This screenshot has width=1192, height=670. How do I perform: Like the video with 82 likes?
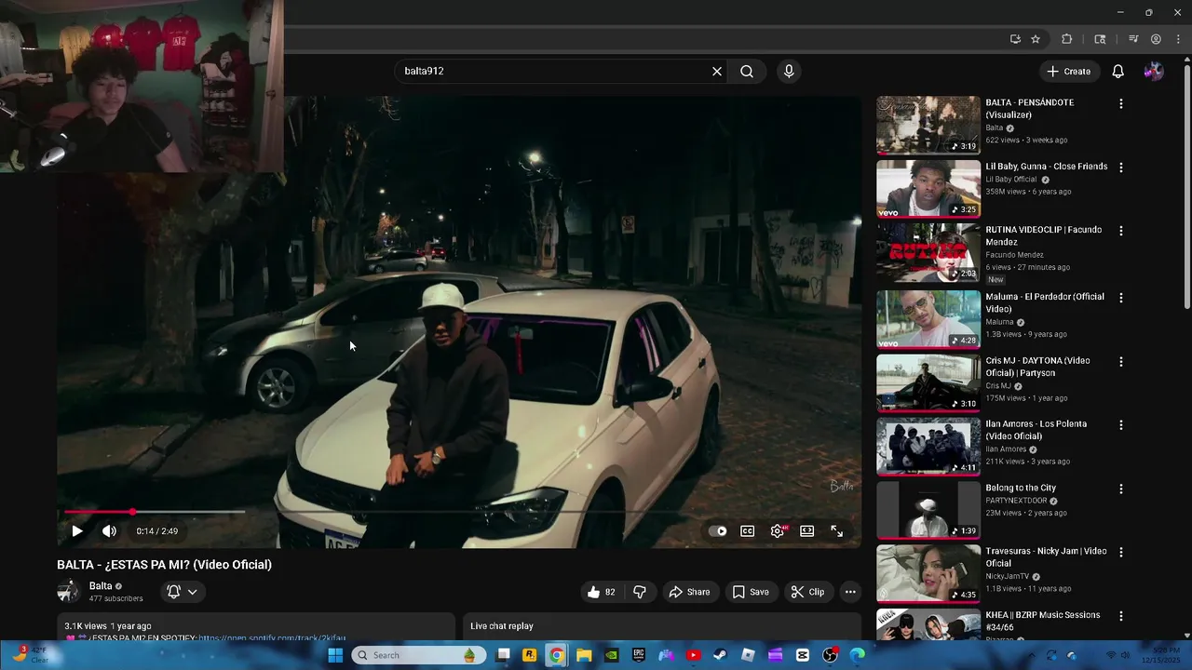[602, 592]
